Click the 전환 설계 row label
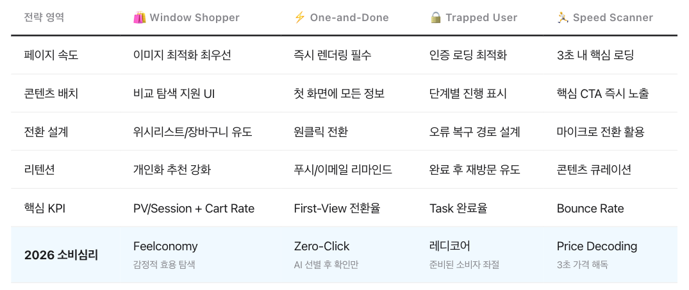Image resolution: width=689 pixels, height=290 pixels. [x=46, y=132]
